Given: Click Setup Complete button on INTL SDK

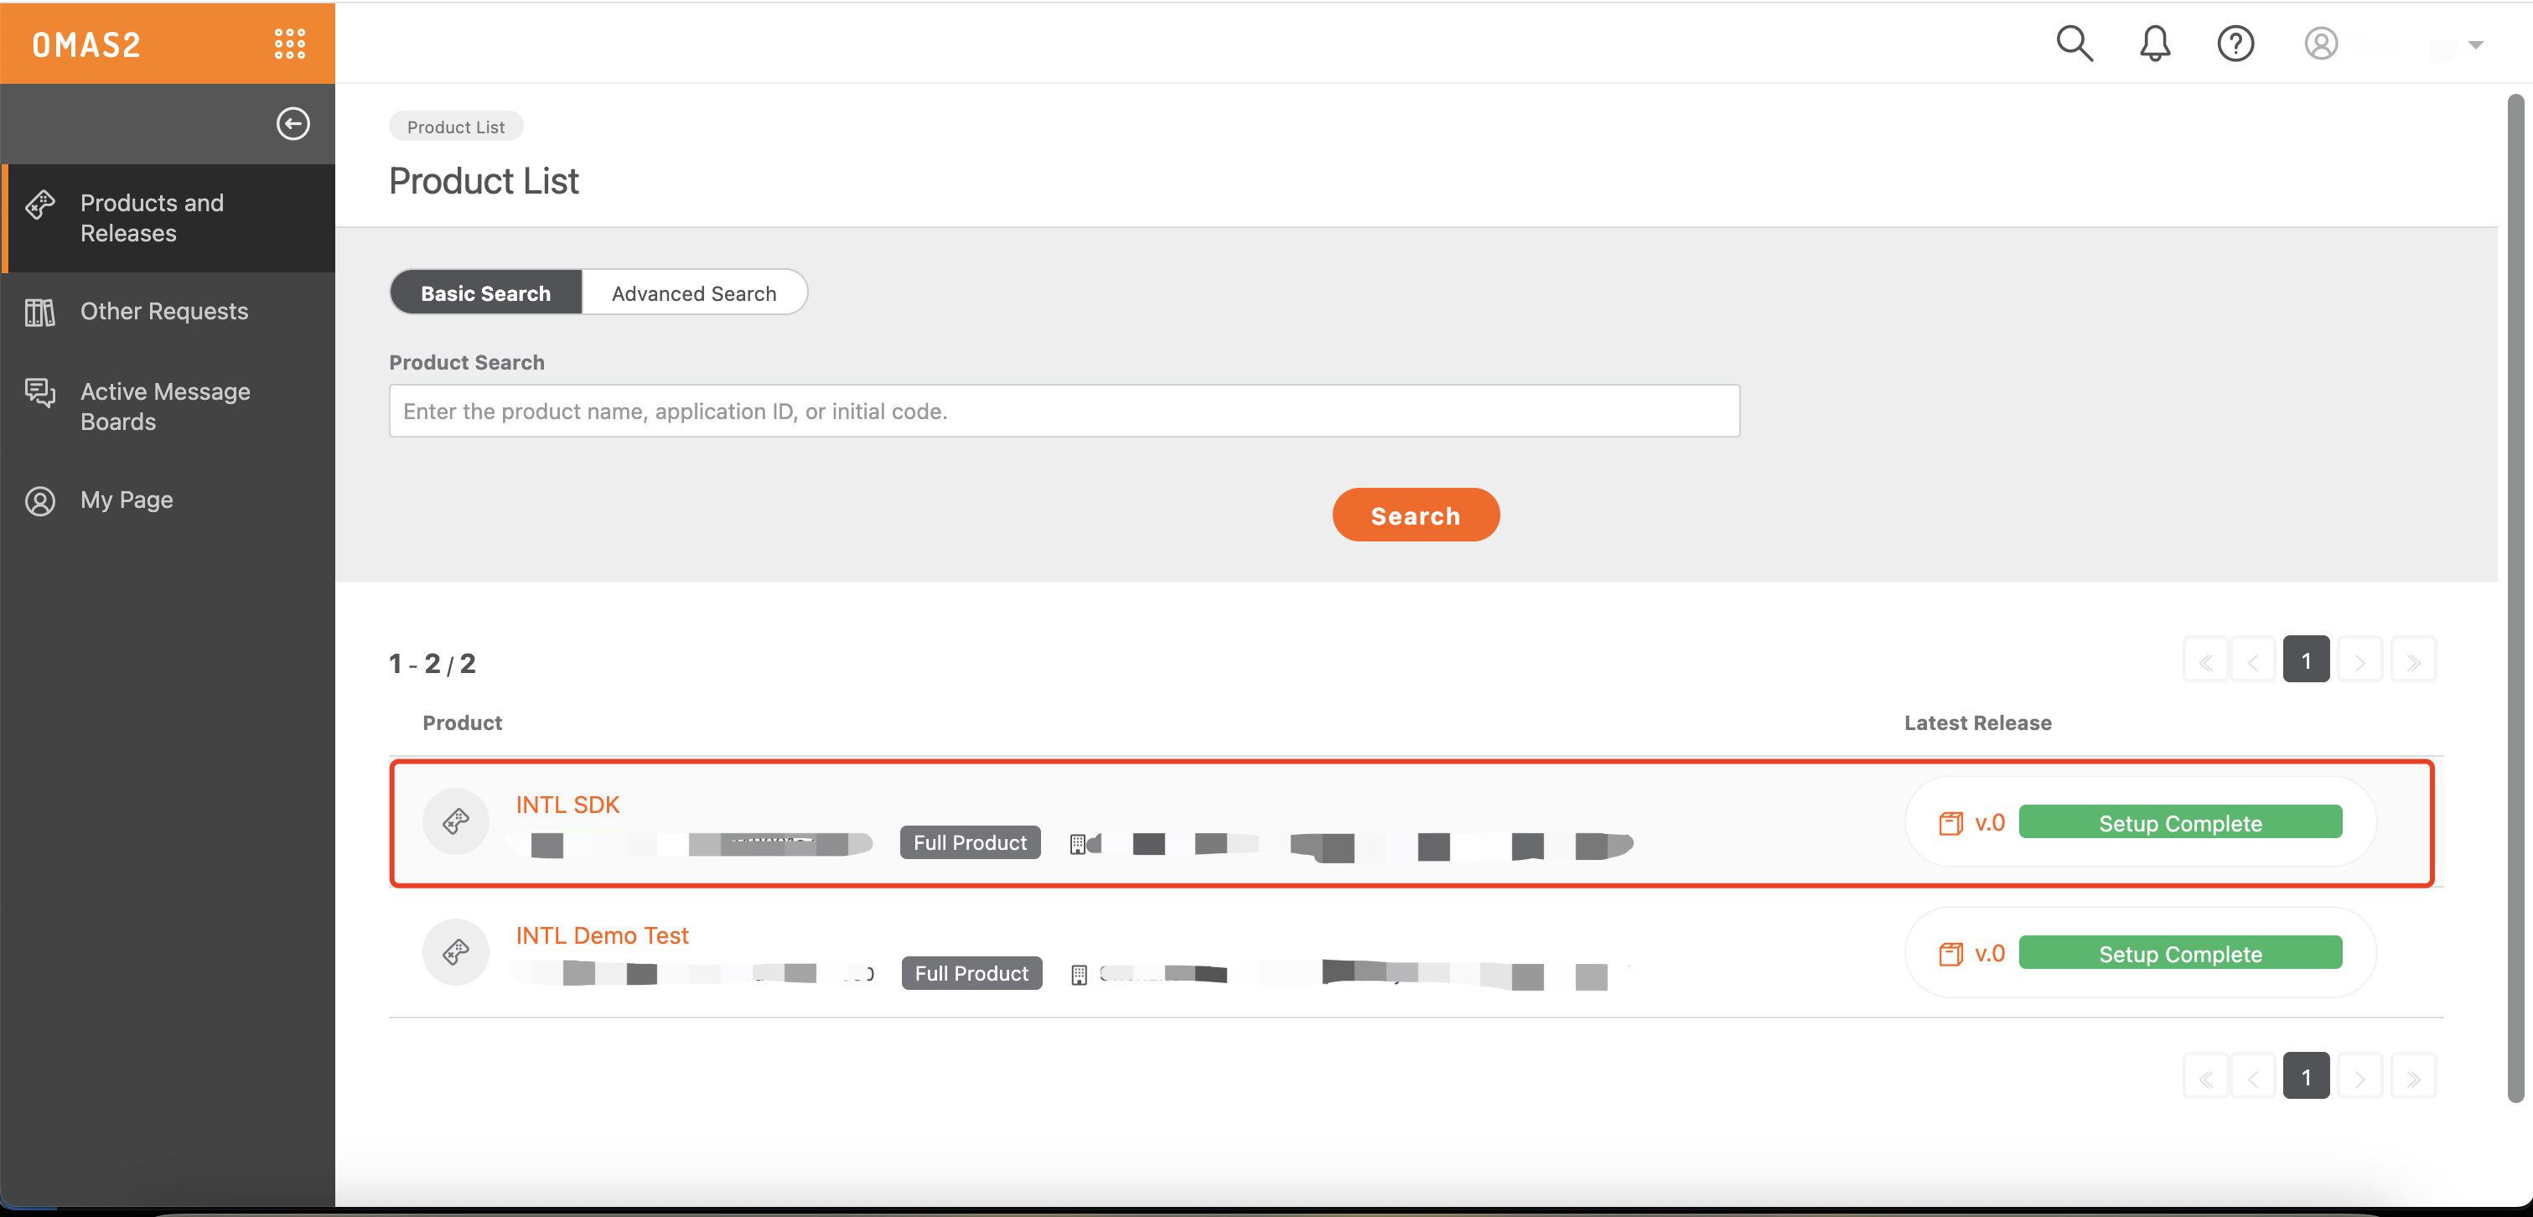Looking at the screenshot, I should point(2181,821).
